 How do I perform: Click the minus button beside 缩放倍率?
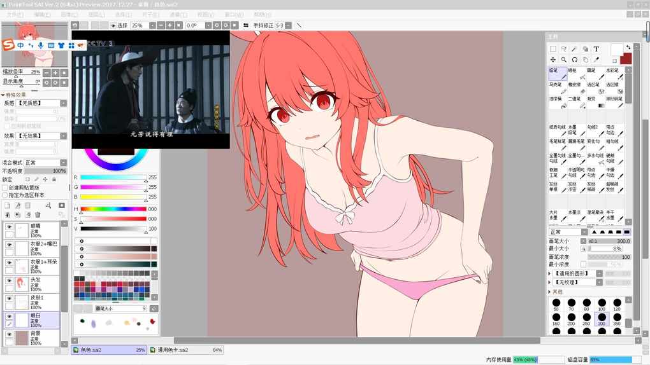[x=47, y=72]
